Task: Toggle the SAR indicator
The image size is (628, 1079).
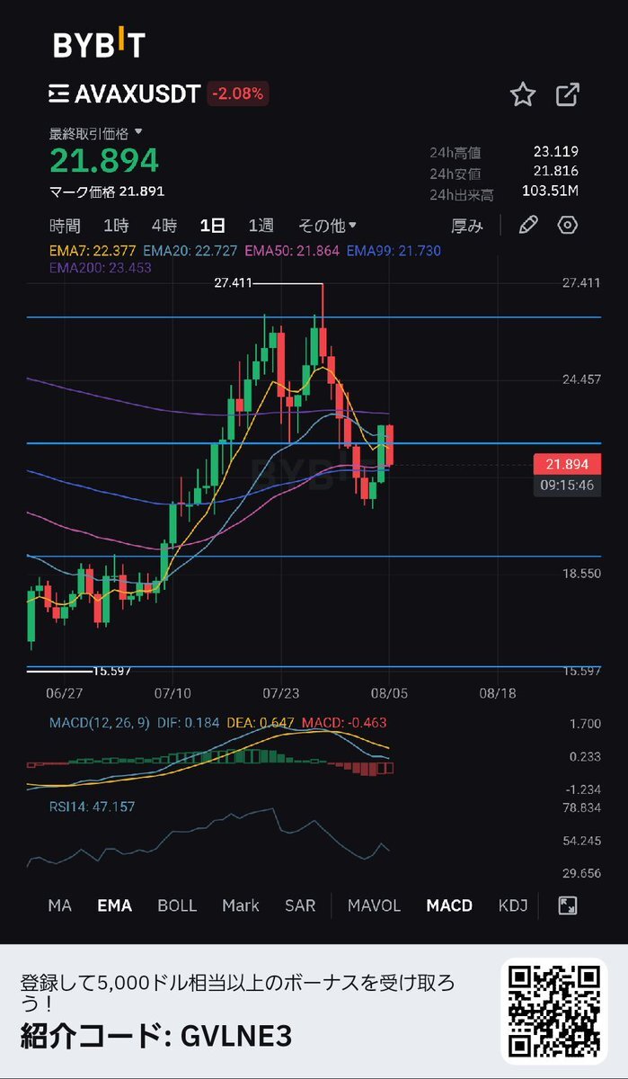Action: (x=300, y=905)
